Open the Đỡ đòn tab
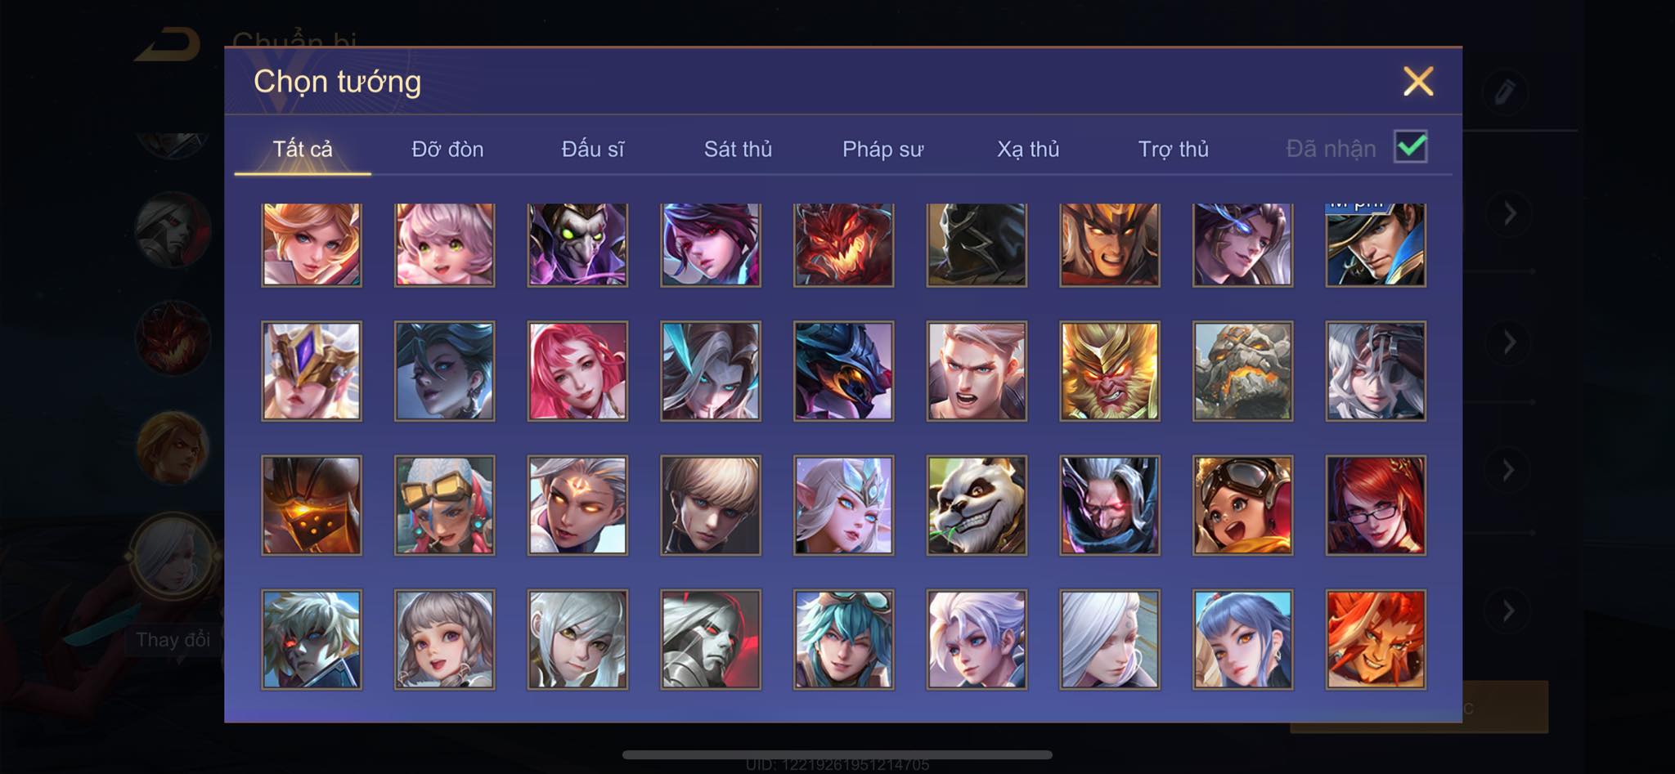Screen dimensions: 1675x774 point(447,149)
